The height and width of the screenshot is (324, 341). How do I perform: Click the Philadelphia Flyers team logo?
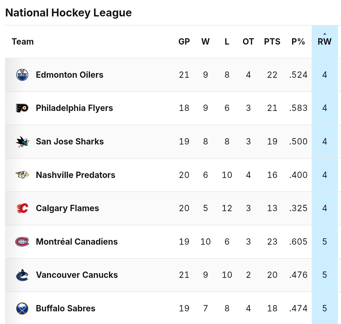tap(22, 108)
